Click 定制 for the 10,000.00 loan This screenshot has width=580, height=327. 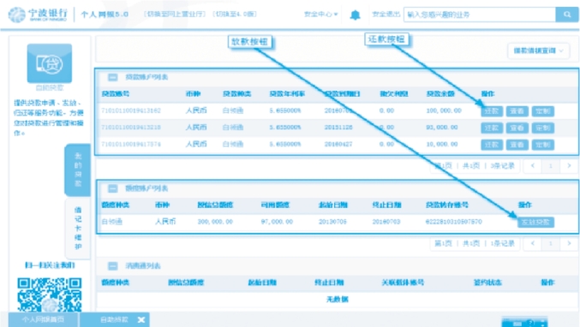click(x=542, y=145)
